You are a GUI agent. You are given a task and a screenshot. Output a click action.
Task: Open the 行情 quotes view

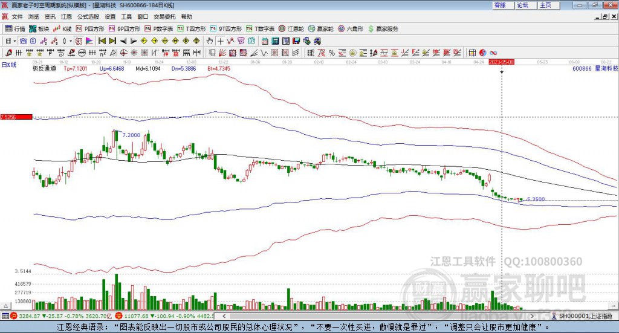point(15,29)
